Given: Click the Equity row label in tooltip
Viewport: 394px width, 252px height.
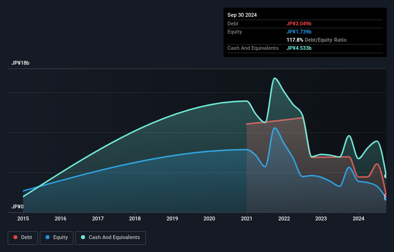Looking at the screenshot, I should coord(235,32).
